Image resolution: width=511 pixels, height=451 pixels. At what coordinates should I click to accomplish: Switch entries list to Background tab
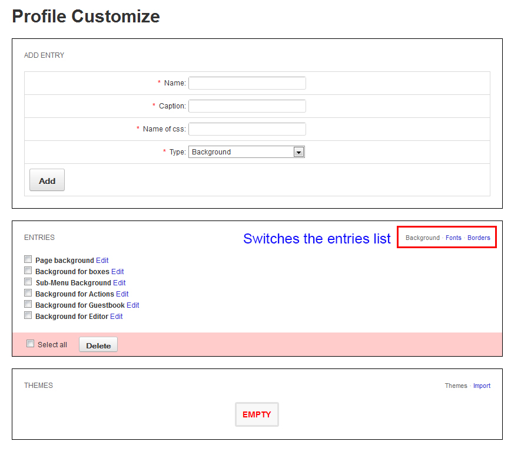coord(422,238)
